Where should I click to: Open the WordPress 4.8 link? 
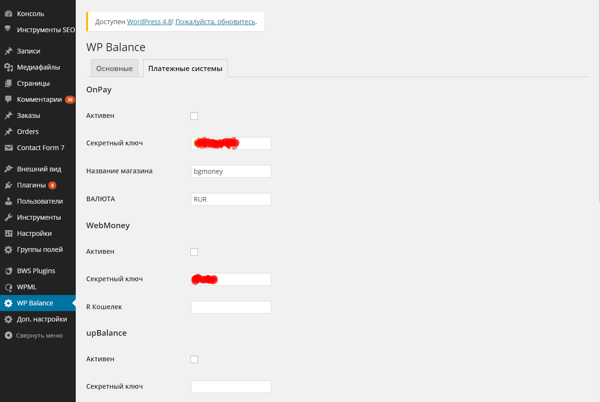point(149,22)
